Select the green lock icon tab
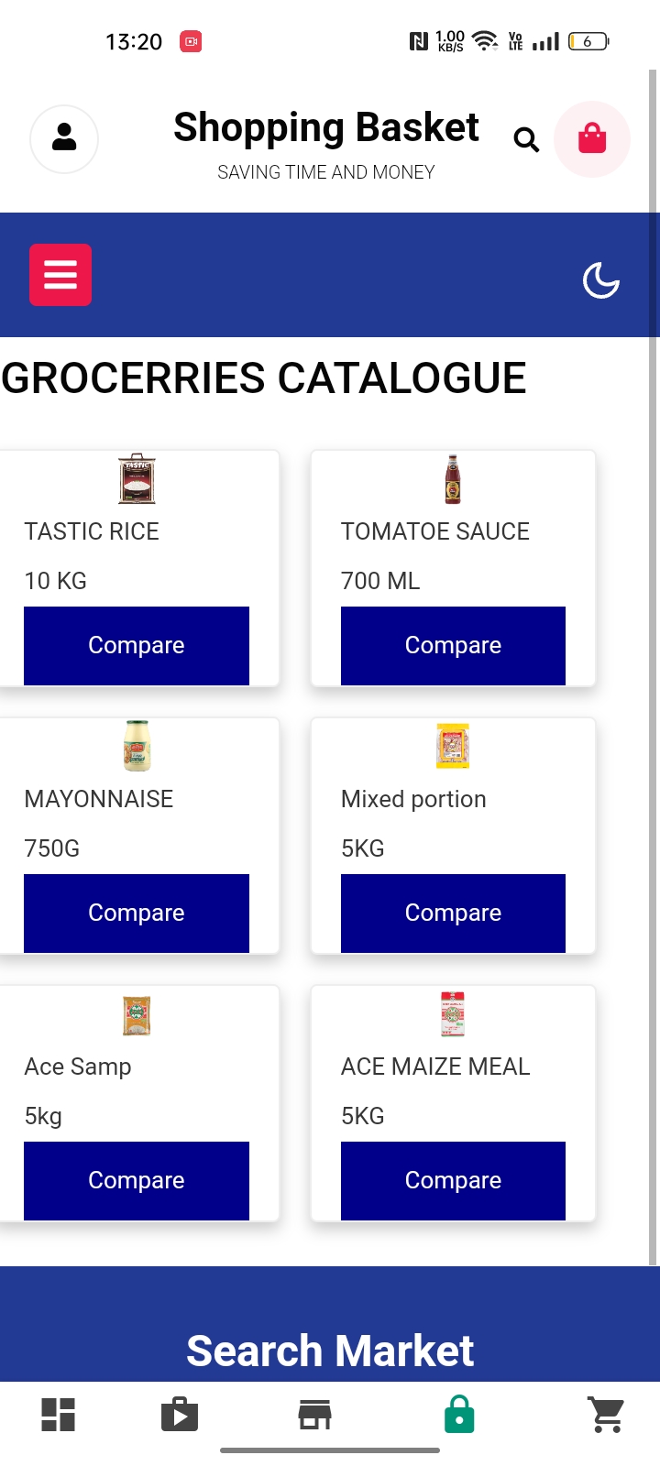Image resolution: width=660 pixels, height=1466 pixels. pyautogui.click(x=459, y=1415)
